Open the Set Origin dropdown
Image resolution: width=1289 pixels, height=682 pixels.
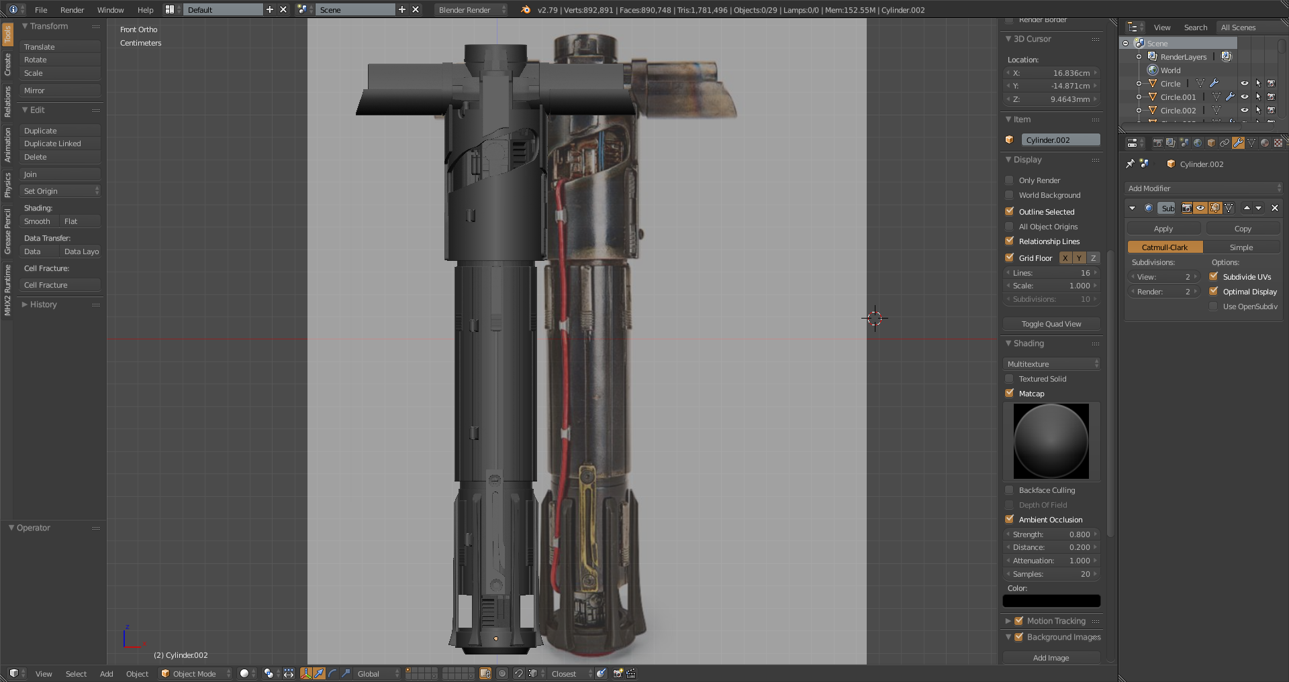tap(60, 191)
